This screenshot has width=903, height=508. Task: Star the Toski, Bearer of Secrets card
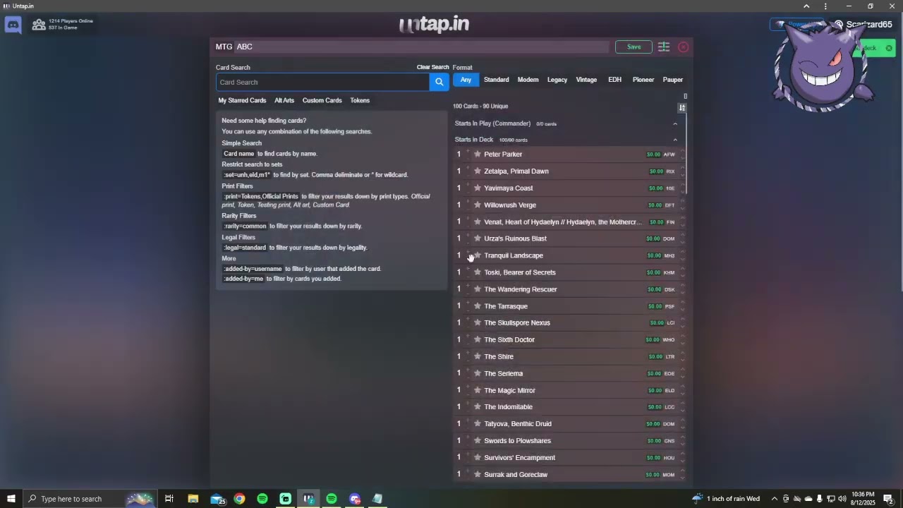point(478,272)
